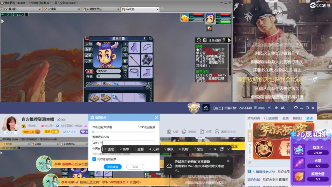Click the equipped helmet slot
Screen dimensions: 332x187
[134, 48]
